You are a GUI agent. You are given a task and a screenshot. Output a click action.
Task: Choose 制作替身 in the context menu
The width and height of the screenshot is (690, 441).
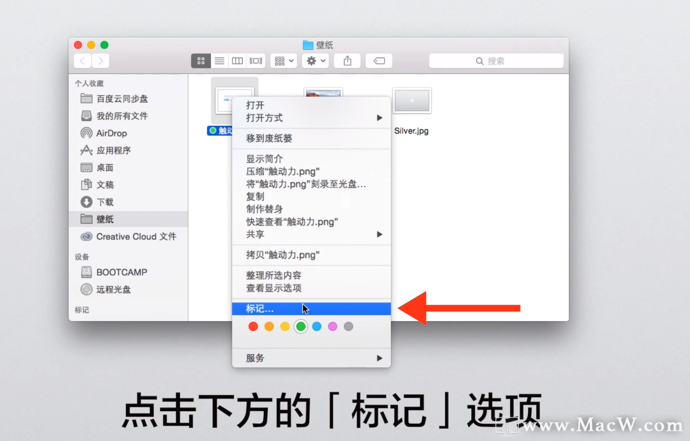(x=311, y=209)
